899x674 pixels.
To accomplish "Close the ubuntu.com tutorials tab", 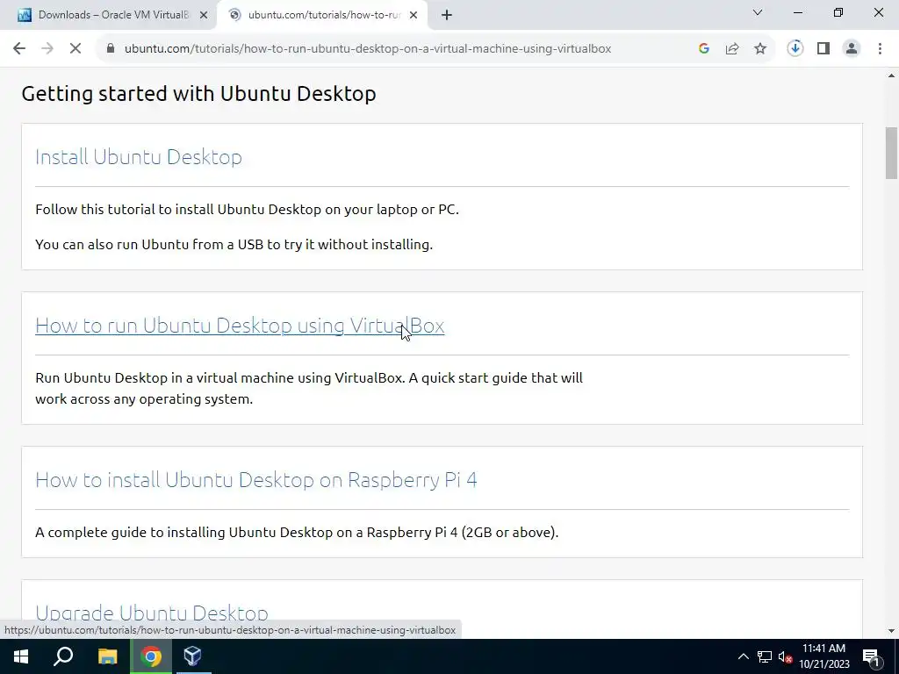I will 414,16.
